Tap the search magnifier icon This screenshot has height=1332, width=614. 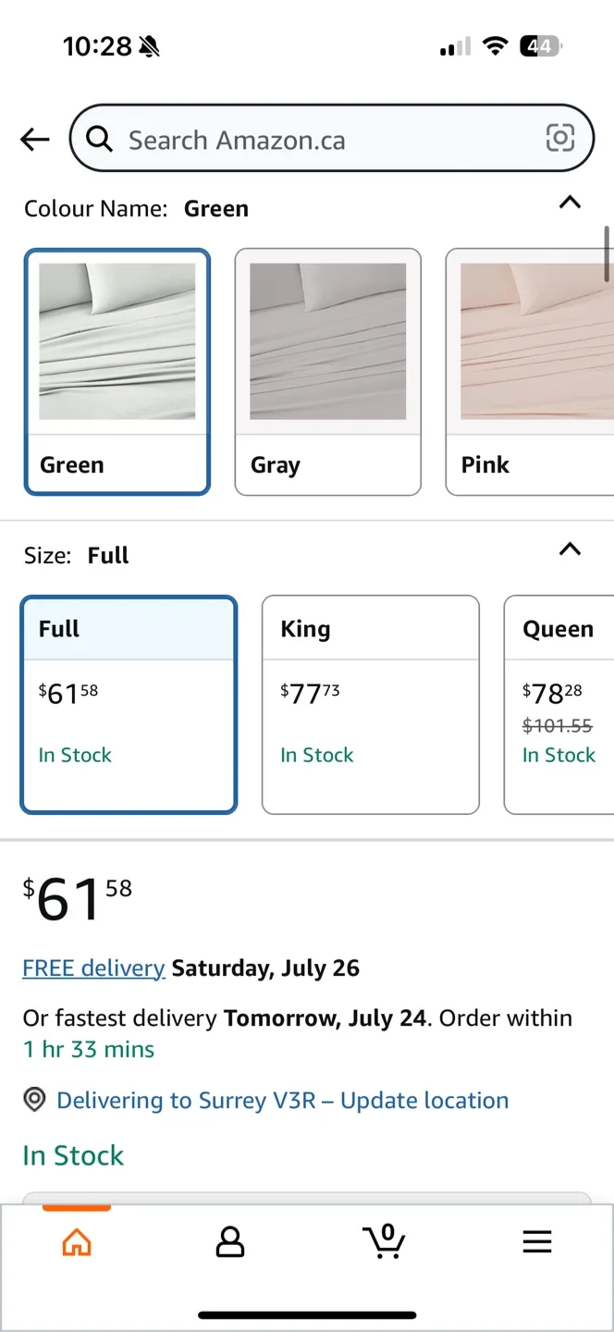(x=99, y=140)
